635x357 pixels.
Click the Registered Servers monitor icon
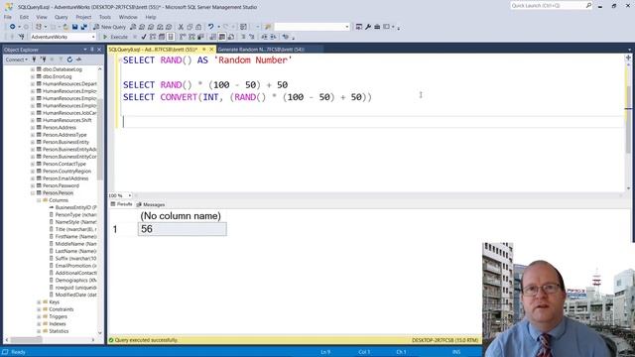(x=359, y=27)
